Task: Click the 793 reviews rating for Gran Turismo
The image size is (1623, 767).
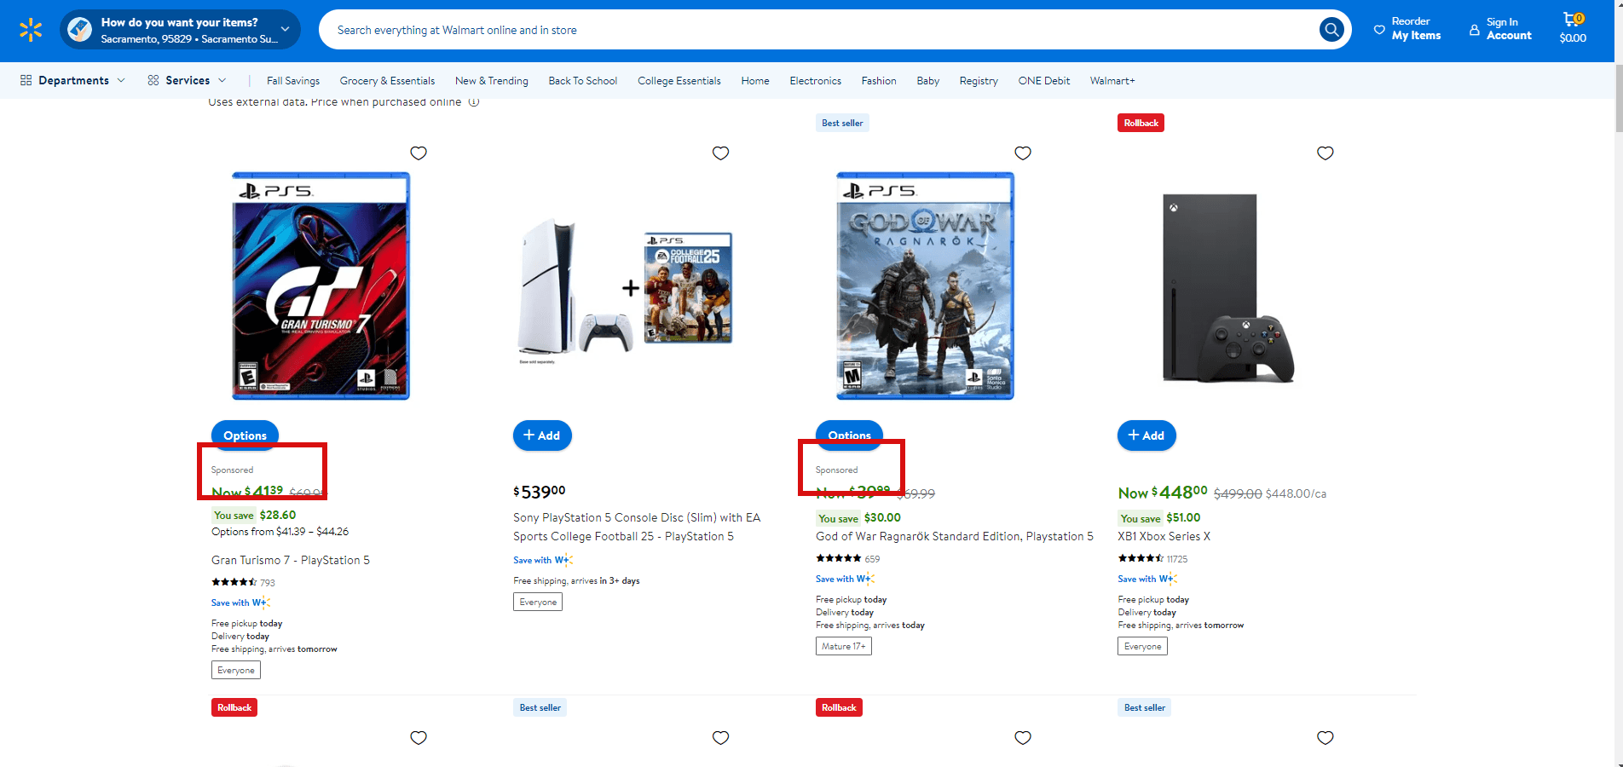Action: [244, 583]
